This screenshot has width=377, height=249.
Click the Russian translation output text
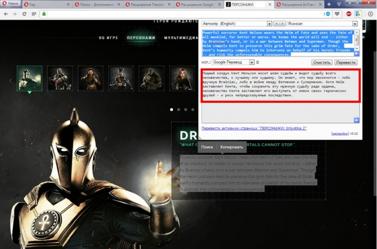tap(276, 84)
